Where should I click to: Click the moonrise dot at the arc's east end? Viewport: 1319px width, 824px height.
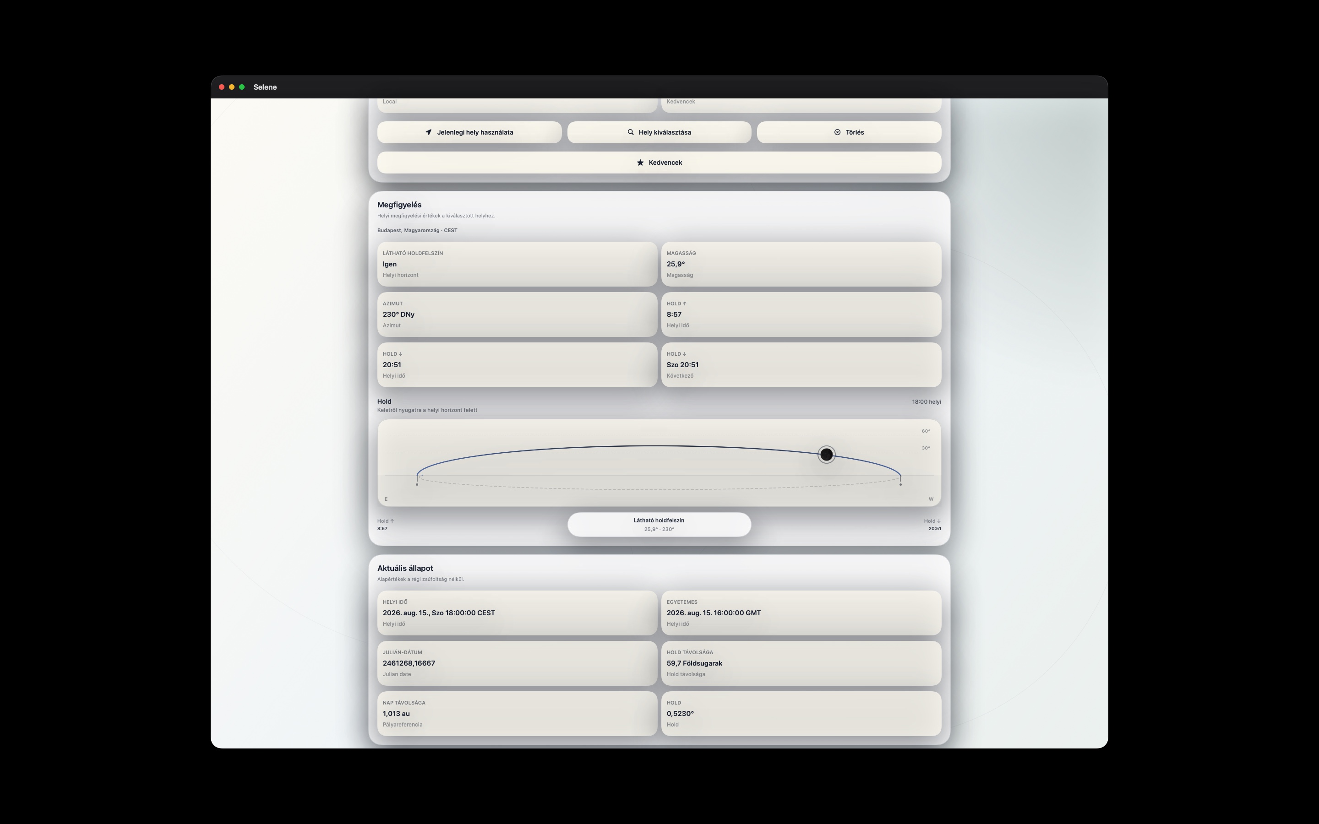tap(417, 484)
